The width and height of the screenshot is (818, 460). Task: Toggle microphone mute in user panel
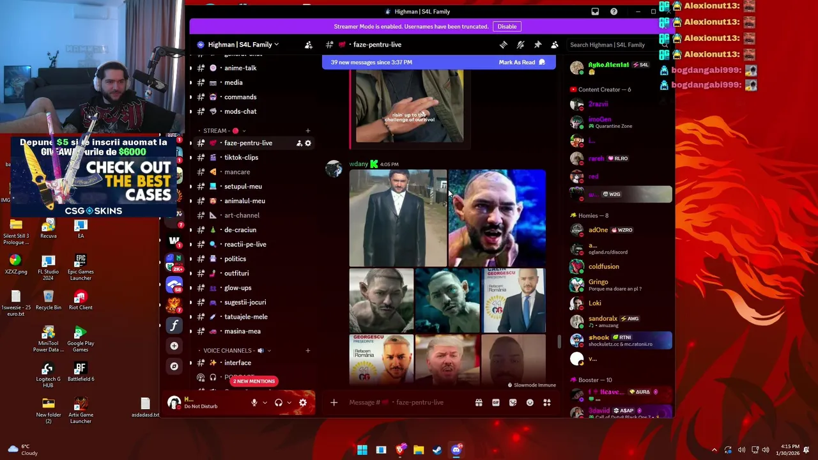pyautogui.click(x=254, y=402)
